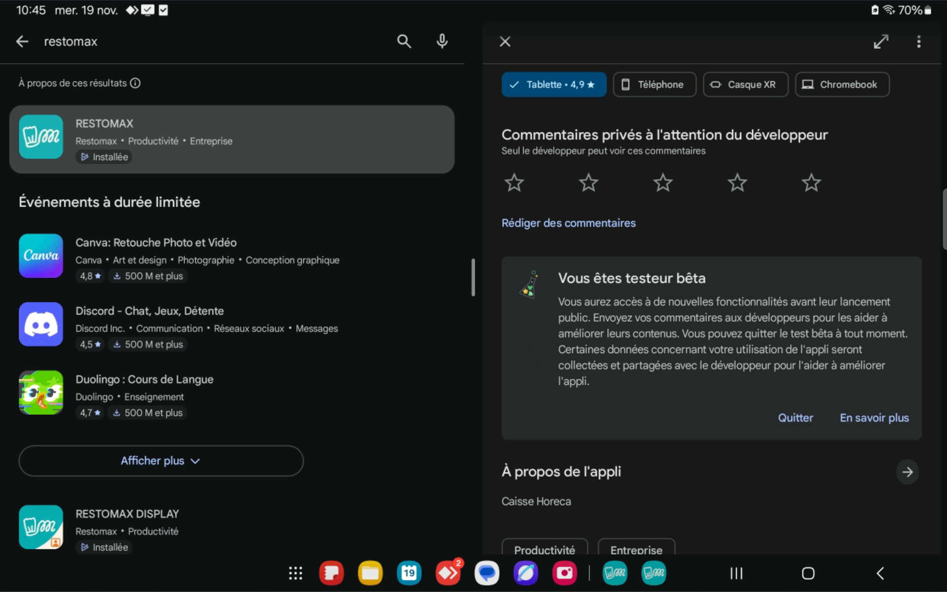The image size is (947, 592).
Task: Open results info icon next to À propos
Action: [135, 83]
